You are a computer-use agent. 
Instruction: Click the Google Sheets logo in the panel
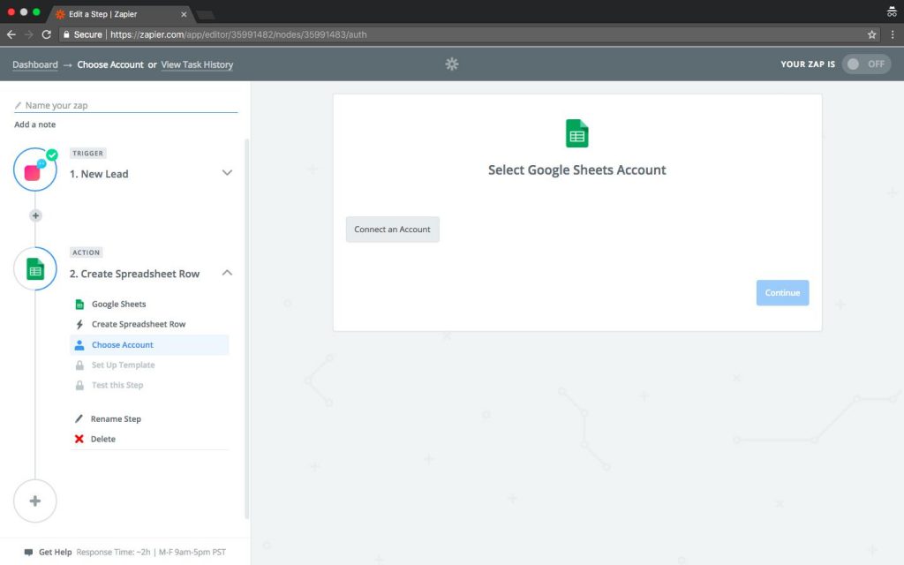(x=577, y=133)
